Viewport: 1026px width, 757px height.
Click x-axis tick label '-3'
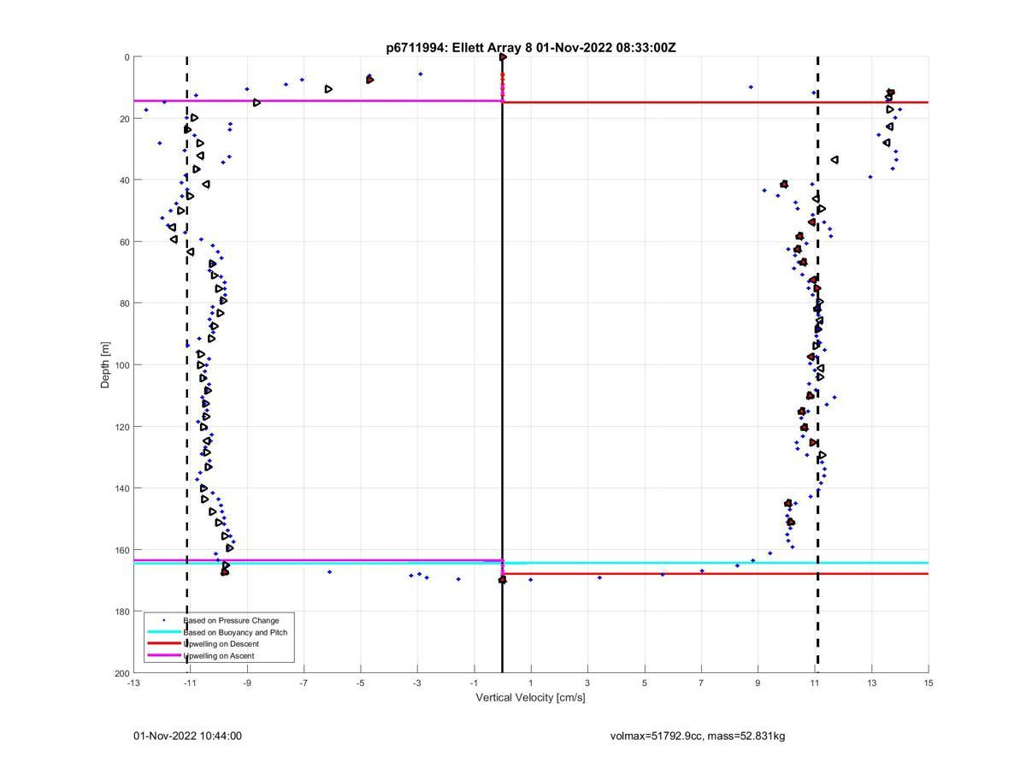pos(417,683)
